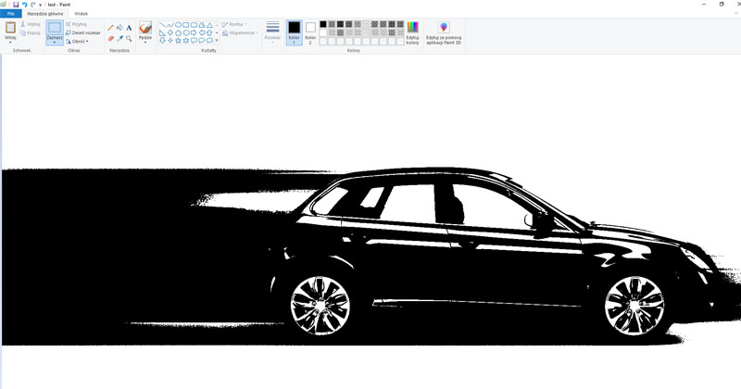
Task: Expand the Obróć rotate dropdown
Action: pos(80,42)
